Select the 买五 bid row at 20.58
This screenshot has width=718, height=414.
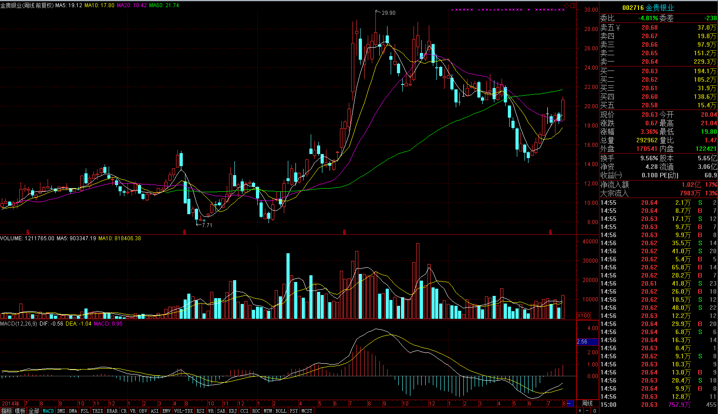coord(658,106)
